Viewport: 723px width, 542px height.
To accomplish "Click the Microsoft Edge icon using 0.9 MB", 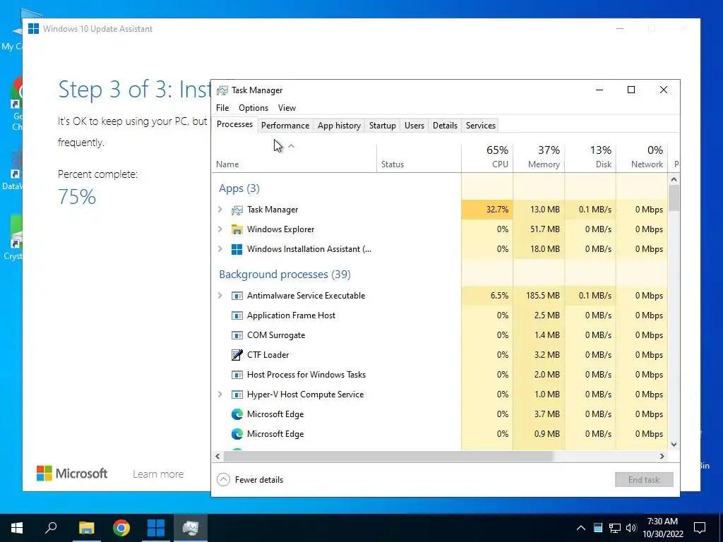I will pos(237,434).
